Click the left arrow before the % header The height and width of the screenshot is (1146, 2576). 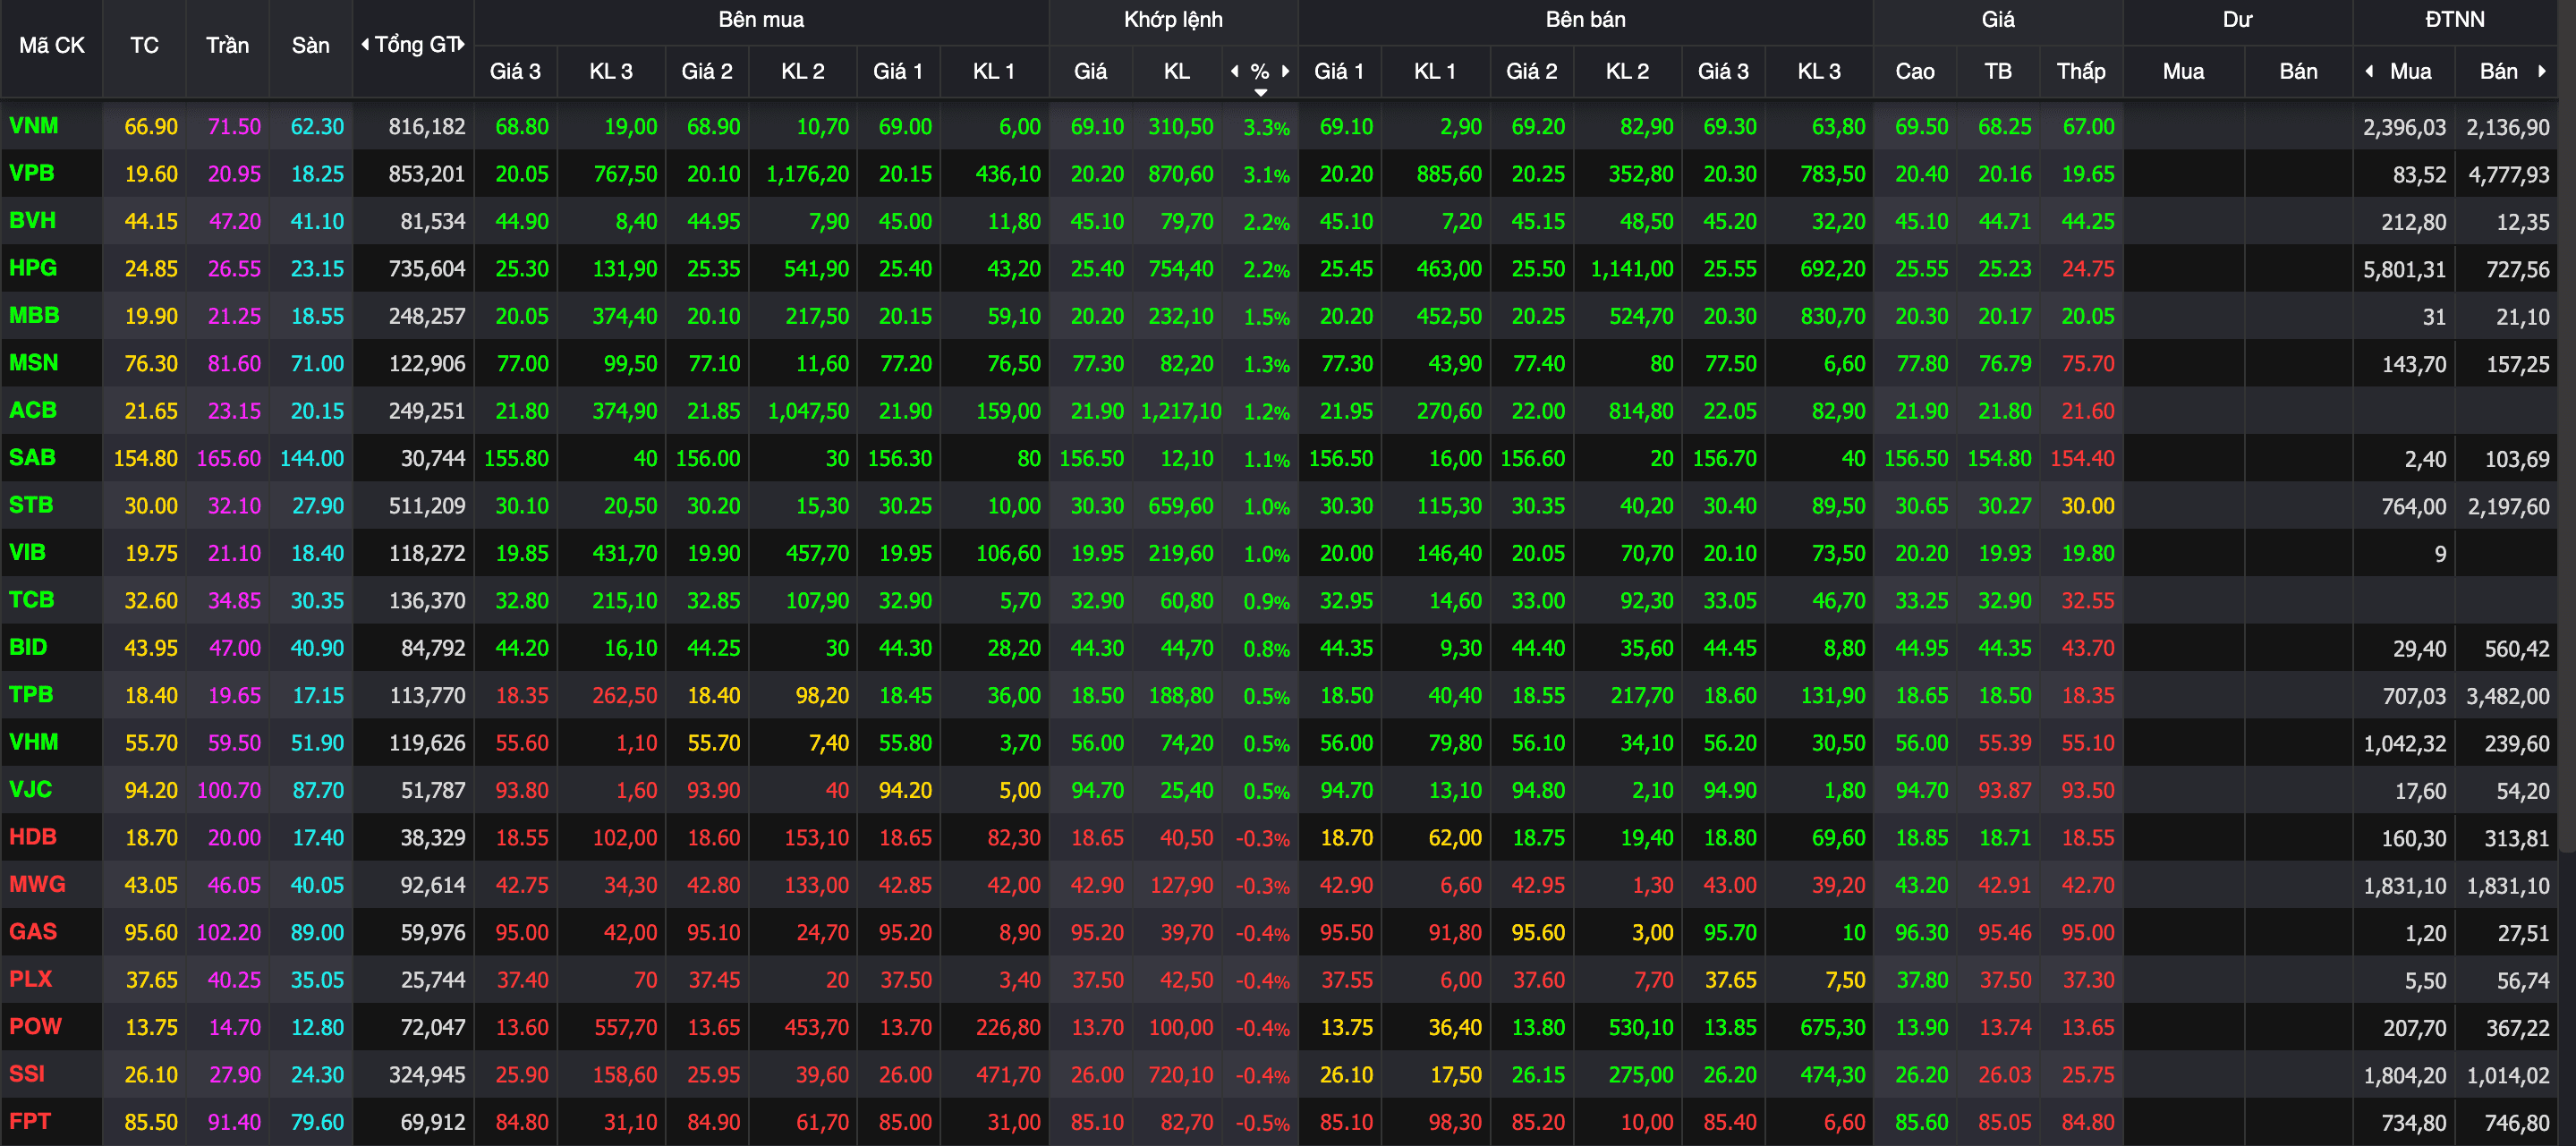(1235, 71)
